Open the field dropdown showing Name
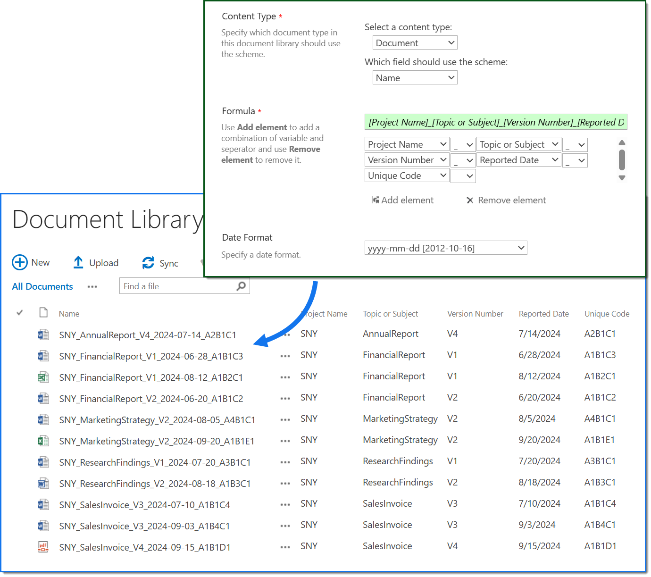This screenshot has height=577, width=651. click(x=415, y=78)
